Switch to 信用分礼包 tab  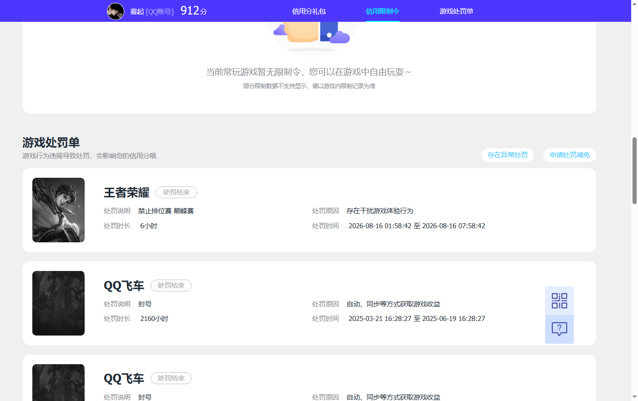[309, 11]
